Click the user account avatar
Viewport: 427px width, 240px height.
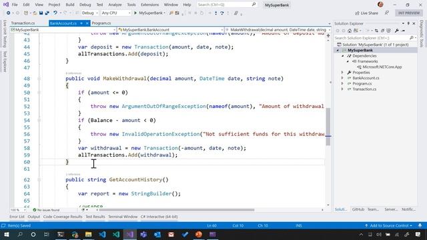click(380, 5)
